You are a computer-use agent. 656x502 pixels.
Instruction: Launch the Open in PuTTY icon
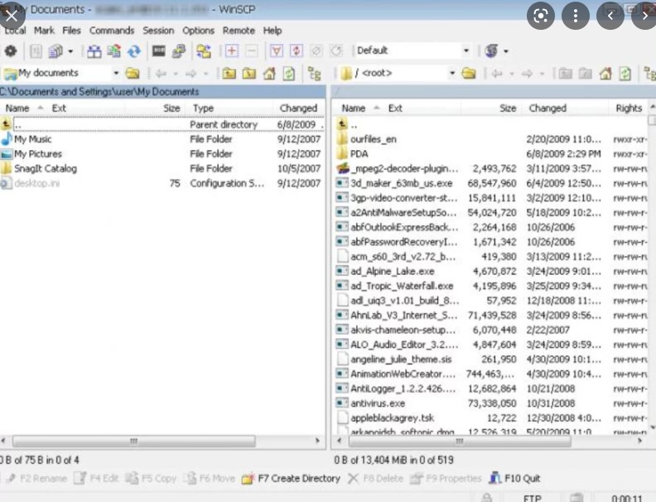point(179,51)
